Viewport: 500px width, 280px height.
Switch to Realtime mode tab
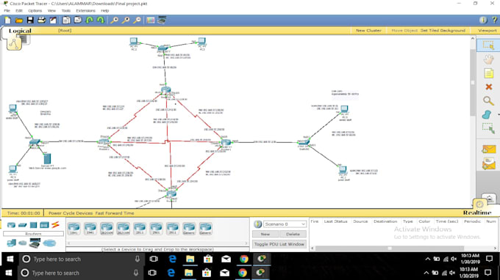(x=477, y=213)
